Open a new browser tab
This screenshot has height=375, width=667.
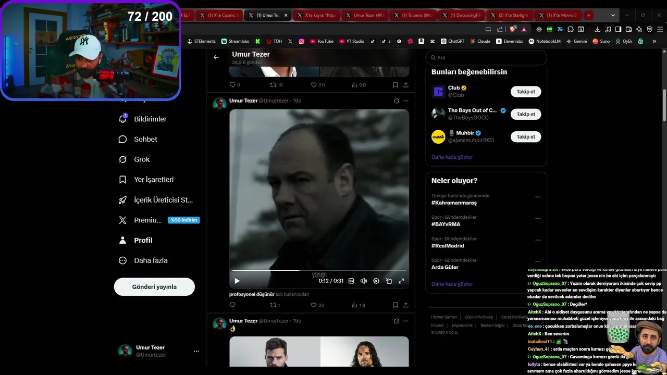tap(588, 15)
